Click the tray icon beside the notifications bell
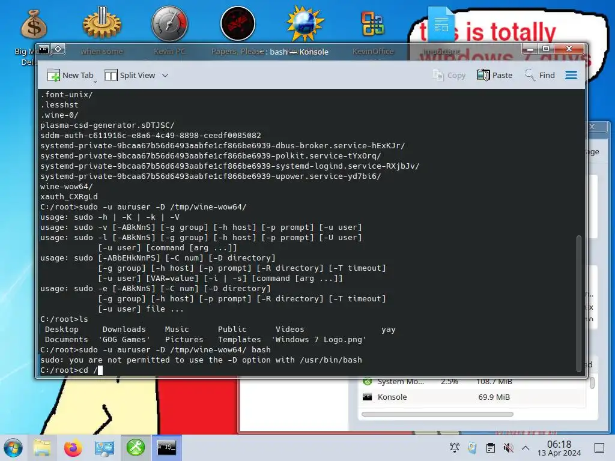 point(473,448)
